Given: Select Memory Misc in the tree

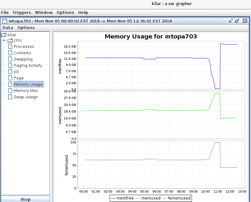Looking at the screenshot, I should pyautogui.click(x=26, y=91).
